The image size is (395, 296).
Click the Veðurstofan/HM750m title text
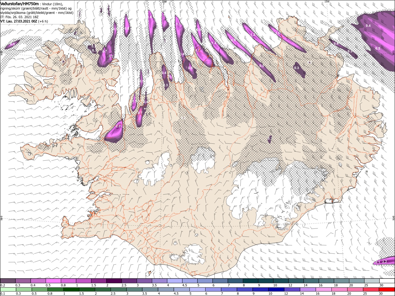(19, 3)
